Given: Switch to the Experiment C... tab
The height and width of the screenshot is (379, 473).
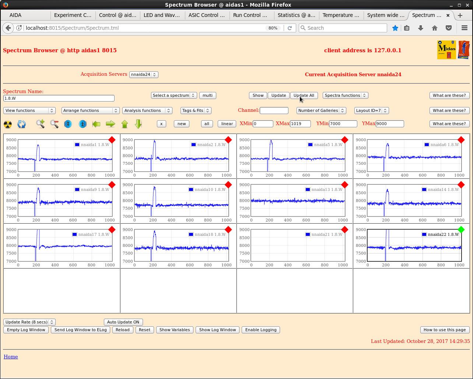Looking at the screenshot, I should pos(73,15).
